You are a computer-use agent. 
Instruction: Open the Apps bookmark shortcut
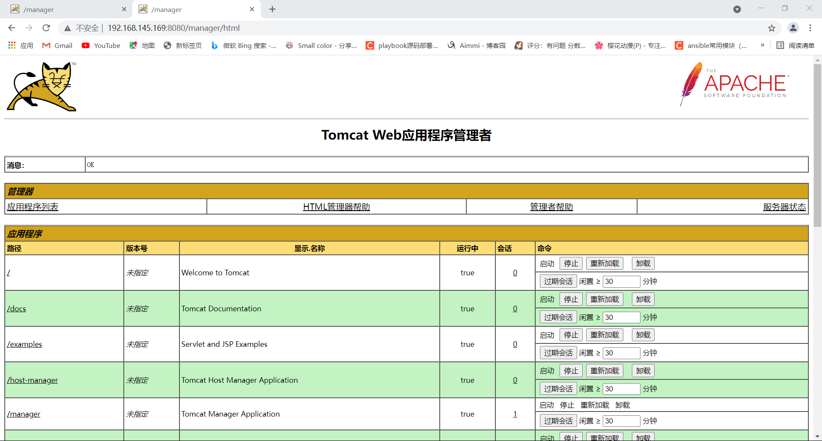click(x=21, y=45)
